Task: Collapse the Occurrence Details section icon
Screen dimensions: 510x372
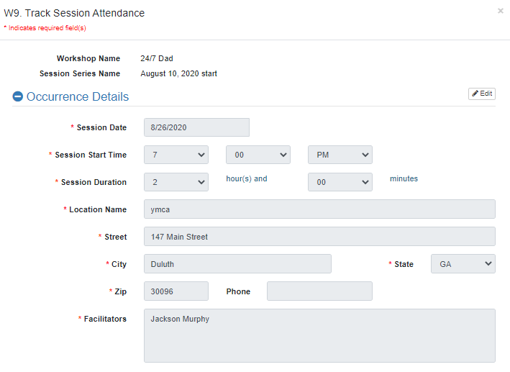Action: 18,97
